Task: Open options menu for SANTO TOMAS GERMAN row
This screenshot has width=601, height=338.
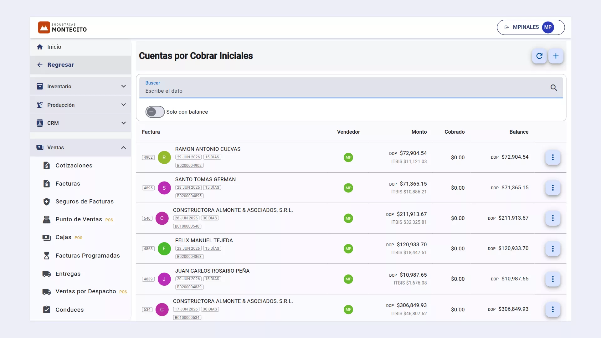Action: tap(552, 188)
